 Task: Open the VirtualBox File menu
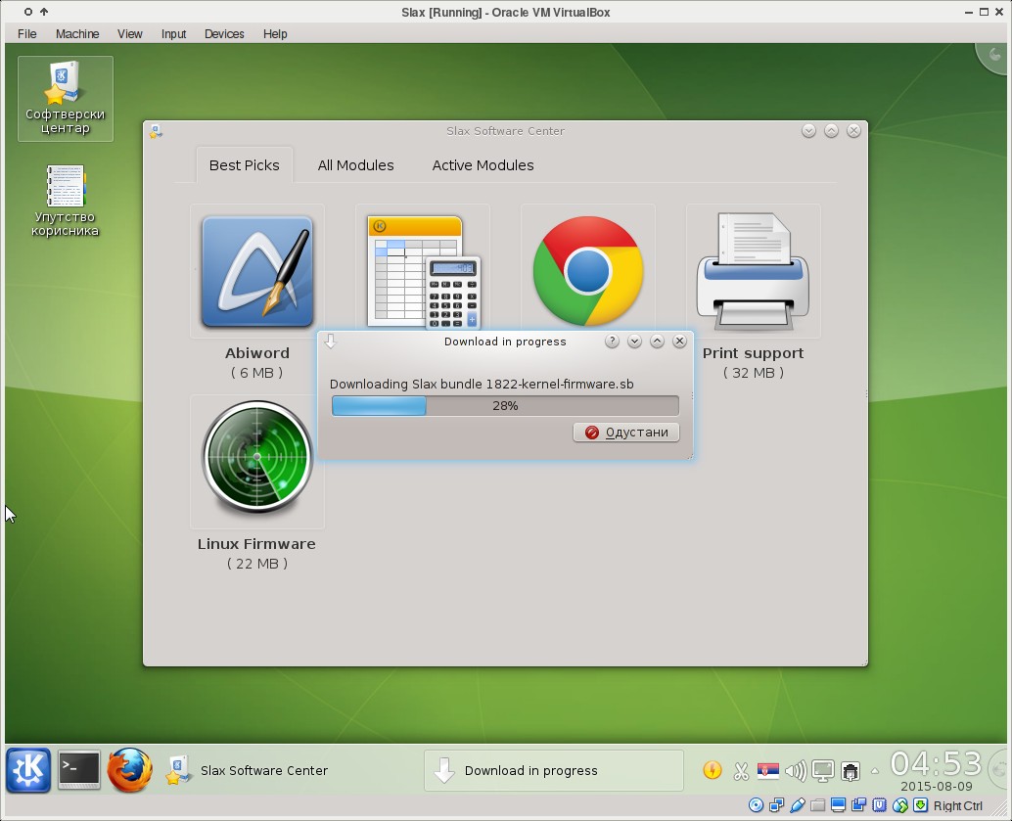[27, 33]
